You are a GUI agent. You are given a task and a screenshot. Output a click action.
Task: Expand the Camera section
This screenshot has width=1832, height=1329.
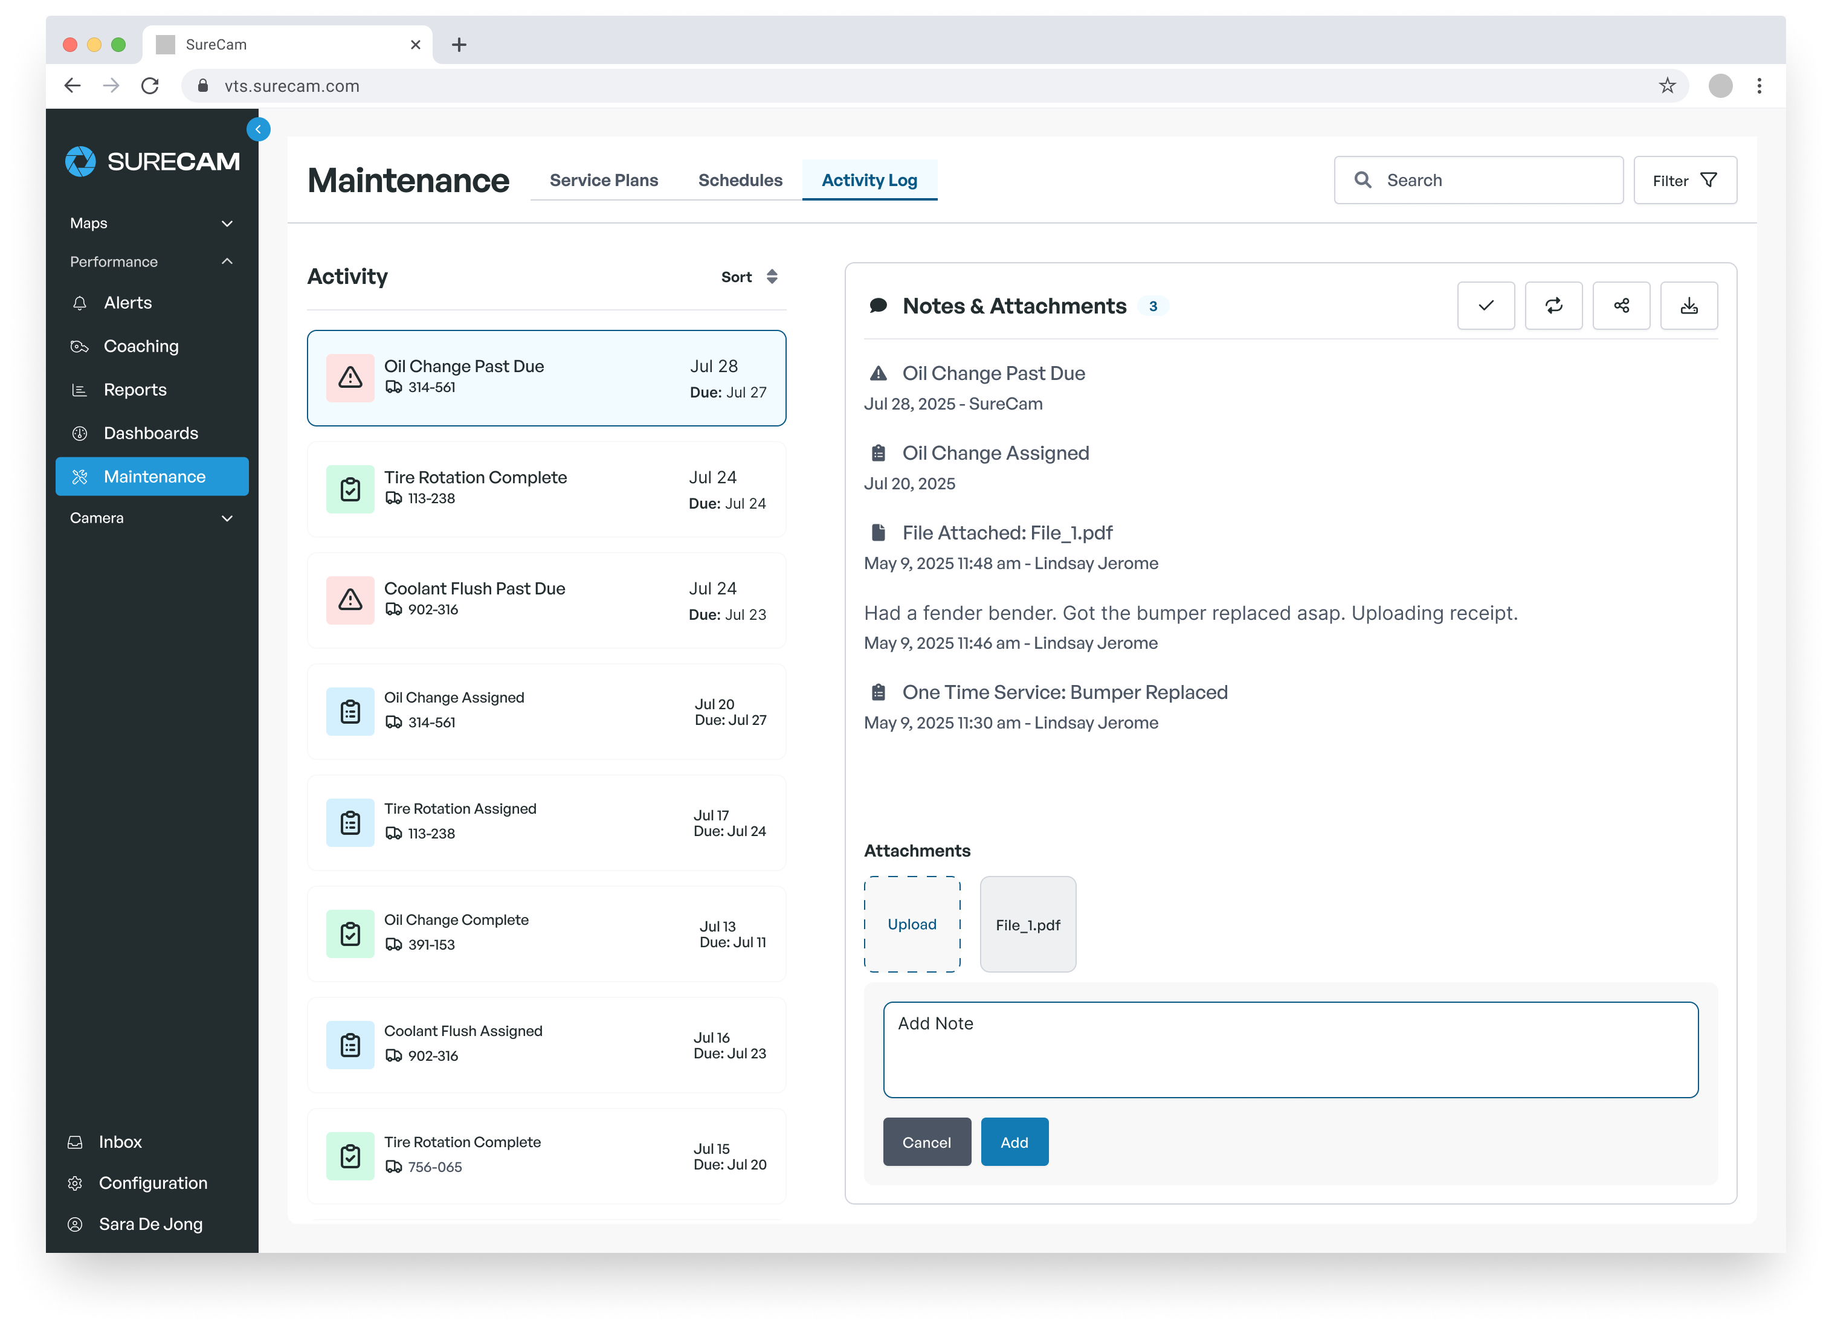[x=226, y=518]
